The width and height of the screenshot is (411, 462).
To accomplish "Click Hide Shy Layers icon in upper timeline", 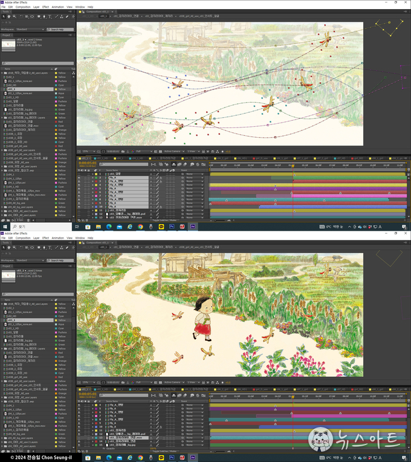I will coord(173,164).
